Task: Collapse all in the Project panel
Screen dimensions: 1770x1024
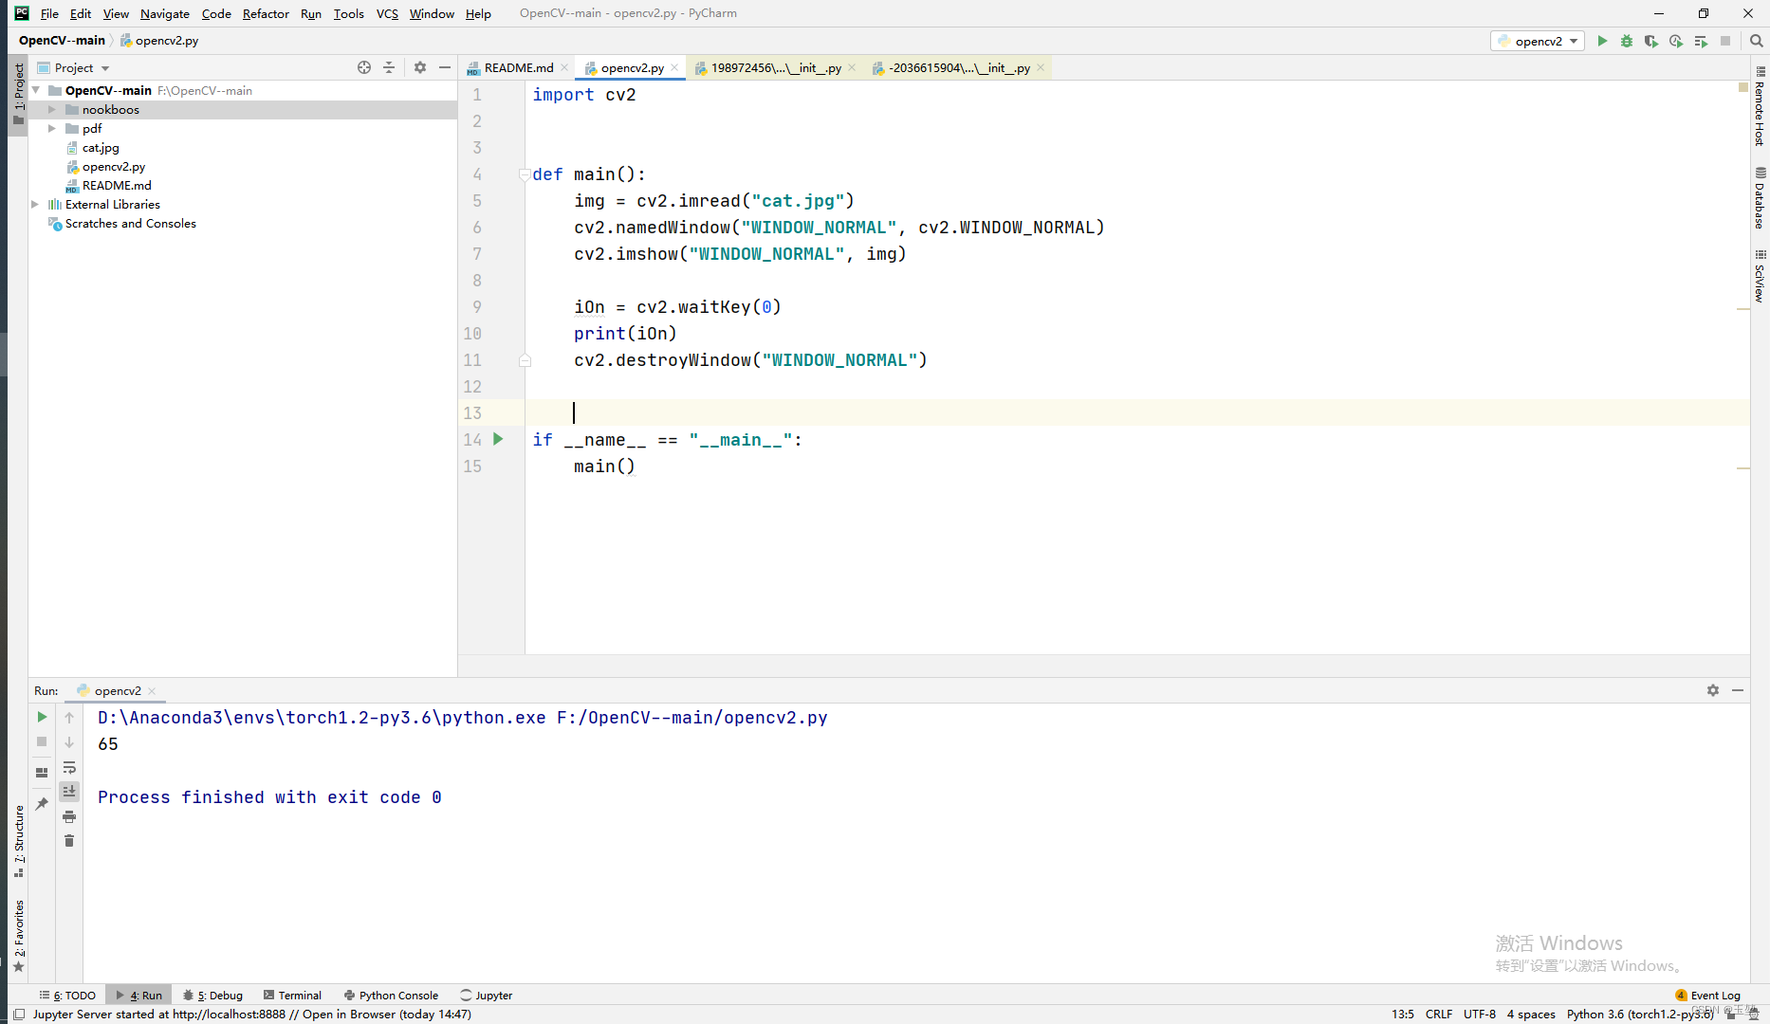Action: [x=389, y=67]
